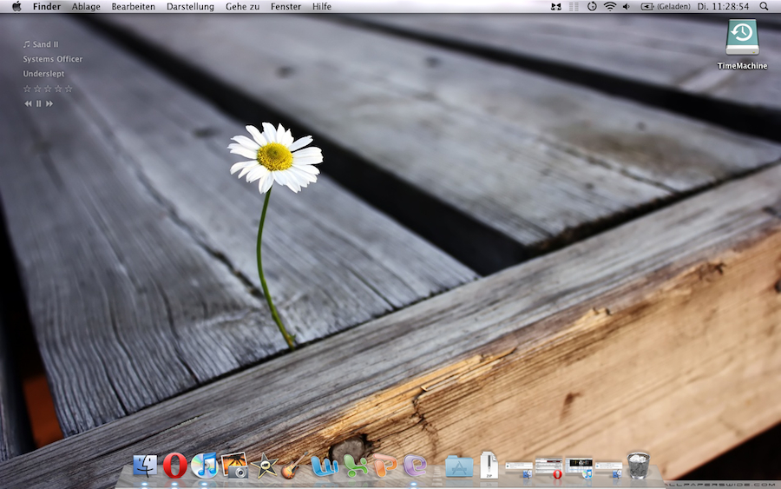The height and width of the screenshot is (489, 781).
Task: Open Microsoft Word in the Dock
Action: click(325, 466)
